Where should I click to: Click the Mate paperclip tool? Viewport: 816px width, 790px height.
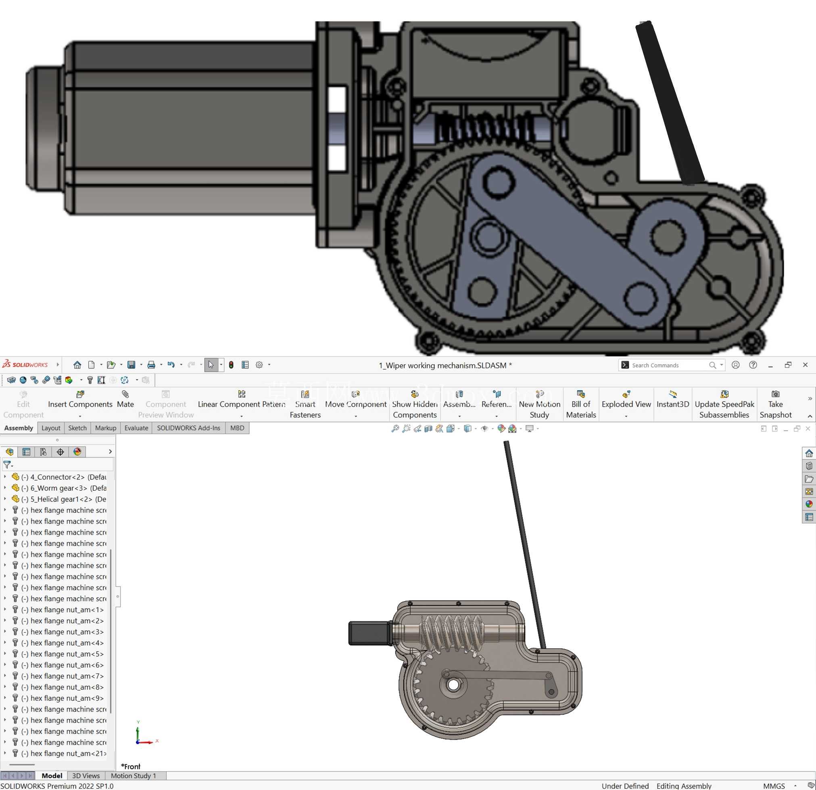[x=125, y=399]
